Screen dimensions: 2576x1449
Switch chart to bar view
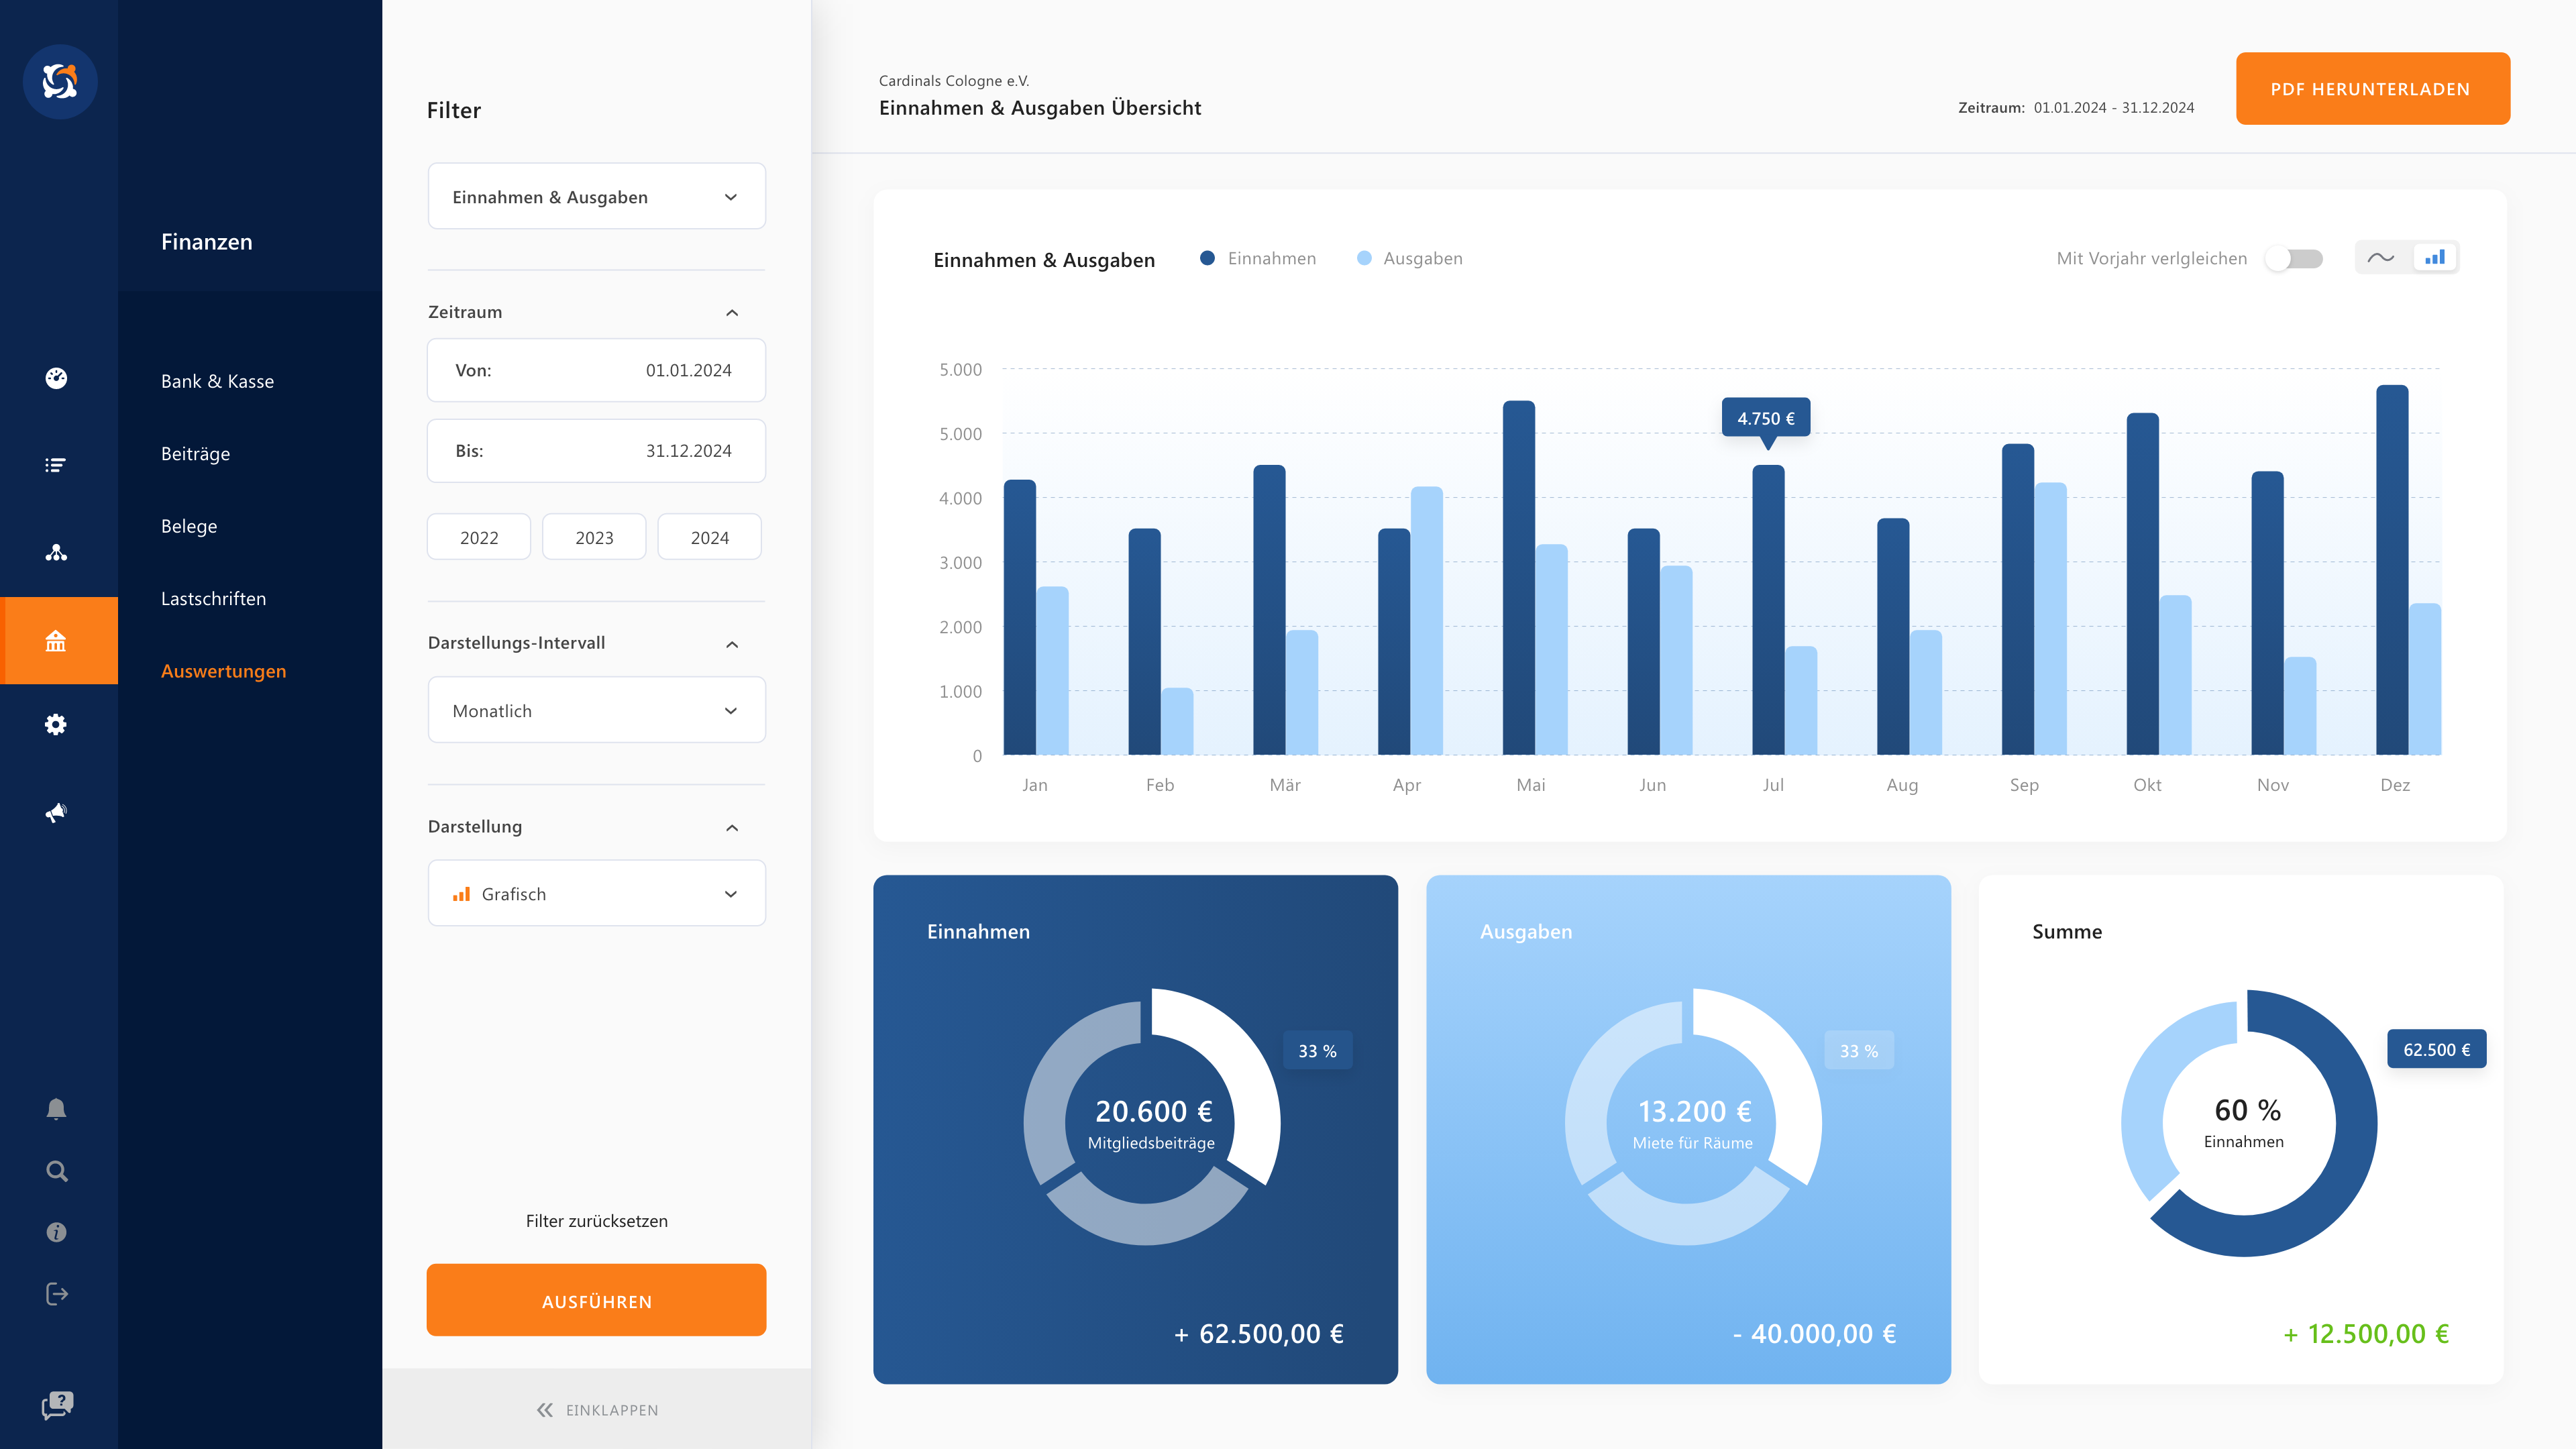tap(2435, 258)
